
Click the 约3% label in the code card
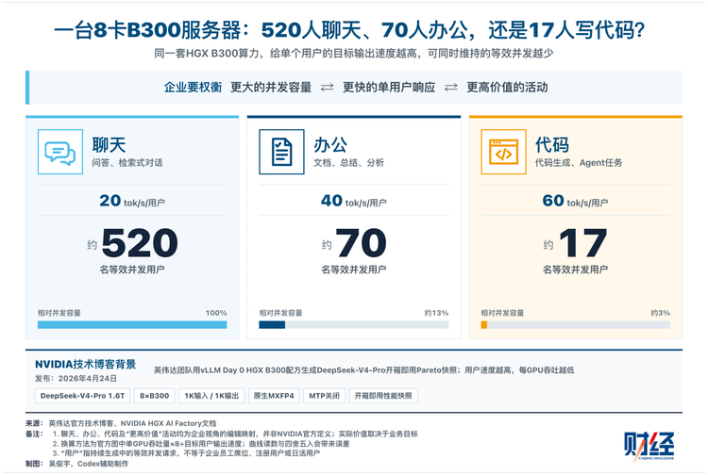tap(661, 313)
